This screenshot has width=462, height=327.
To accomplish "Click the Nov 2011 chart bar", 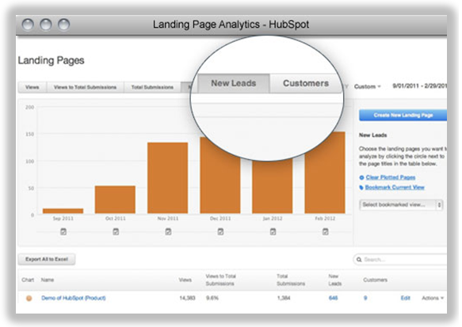I will tap(168, 178).
